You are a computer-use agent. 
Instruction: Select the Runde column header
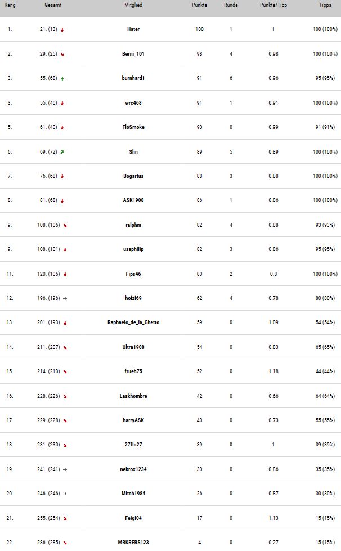231,5
